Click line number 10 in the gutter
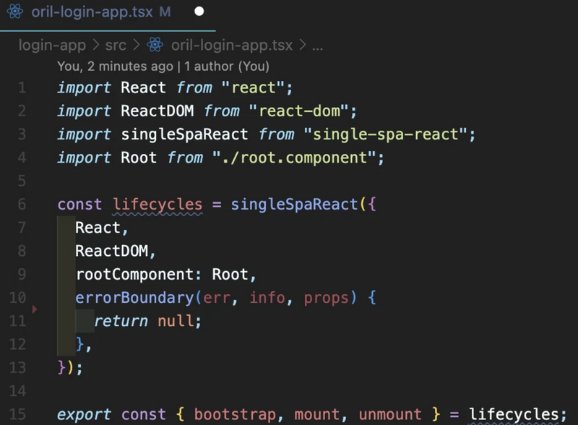 (17, 297)
